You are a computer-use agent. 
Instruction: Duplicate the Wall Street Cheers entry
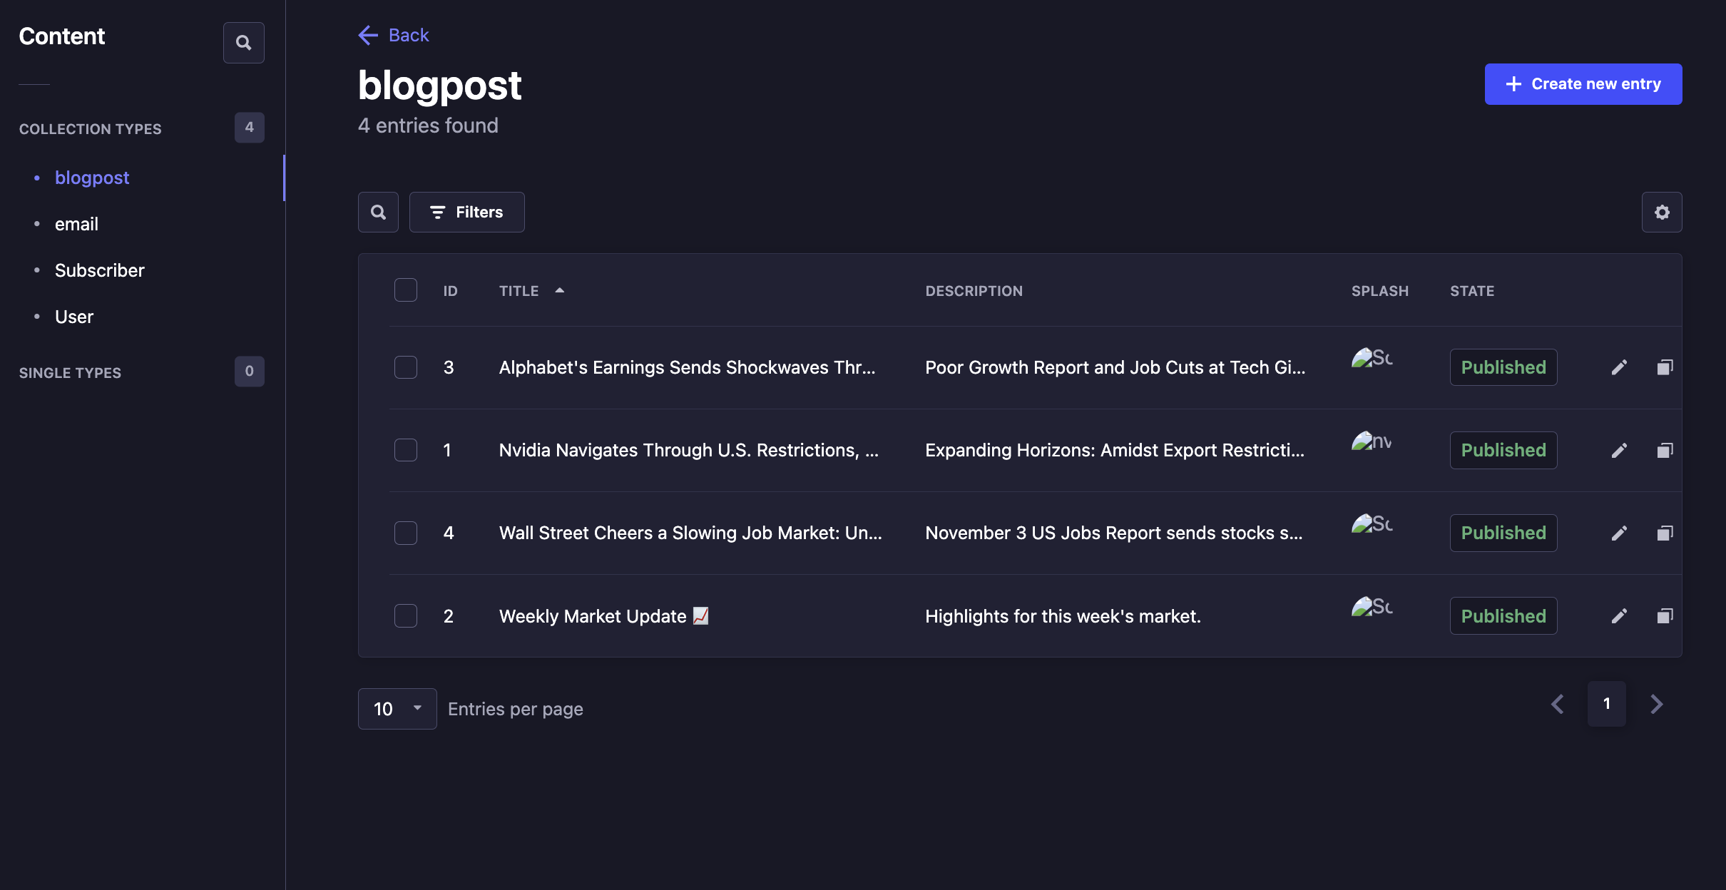click(x=1665, y=533)
